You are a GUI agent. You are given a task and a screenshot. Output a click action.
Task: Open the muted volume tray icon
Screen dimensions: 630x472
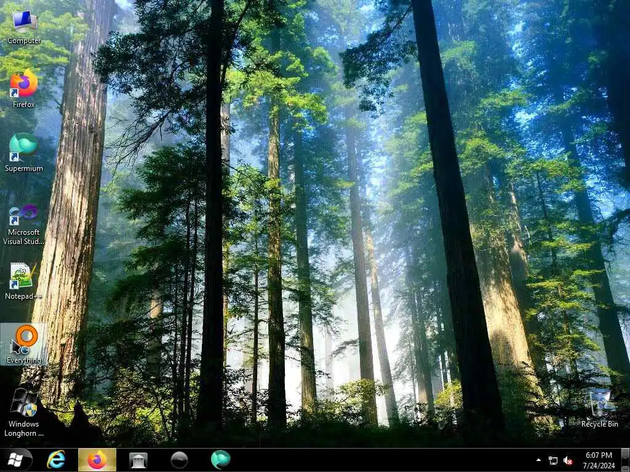(568, 461)
